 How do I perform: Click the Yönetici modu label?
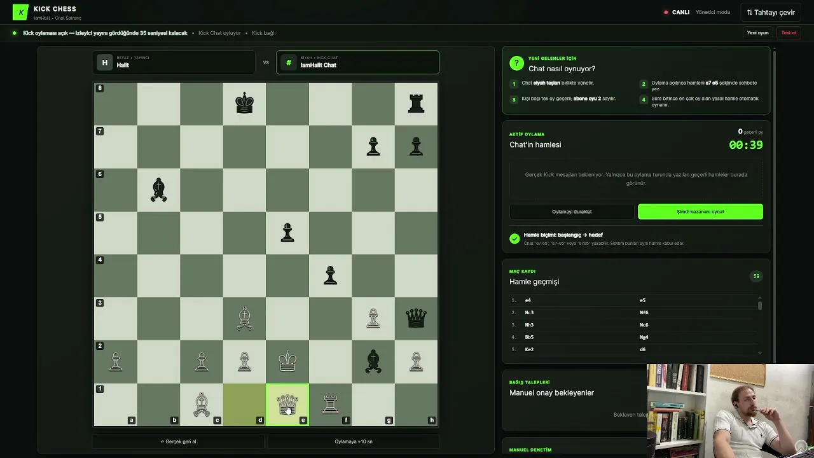tap(712, 12)
